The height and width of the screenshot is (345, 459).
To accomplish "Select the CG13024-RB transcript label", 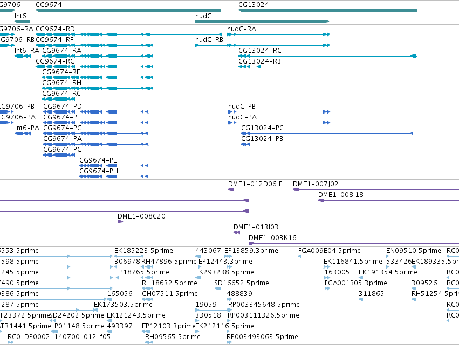I will pos(259,61).
